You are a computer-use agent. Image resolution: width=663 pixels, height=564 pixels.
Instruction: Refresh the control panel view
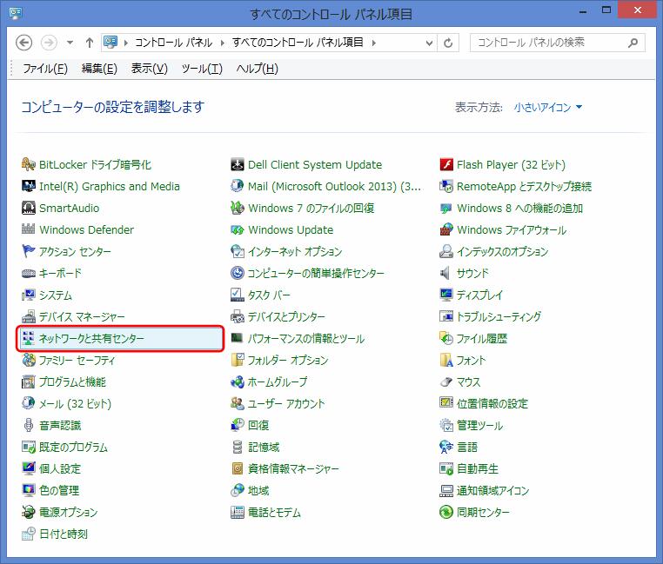click(x=448, y=43)
